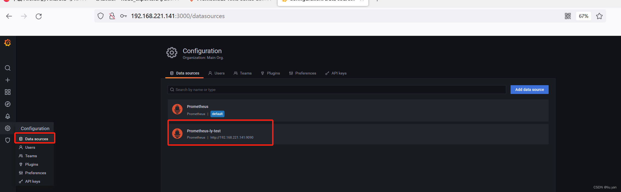The image size is (621, 192).
Task: Click the saved password key icon
Action: point(124,16)
